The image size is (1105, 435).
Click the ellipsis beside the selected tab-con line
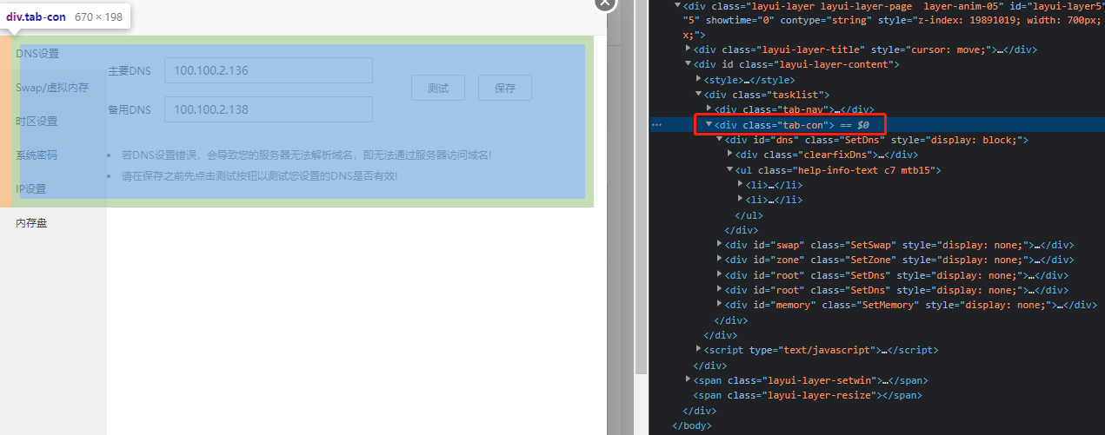coord(657,125)
